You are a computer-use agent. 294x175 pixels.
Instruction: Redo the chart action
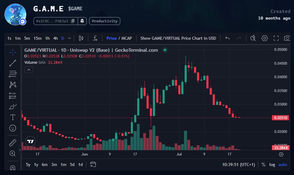point(239,38)
